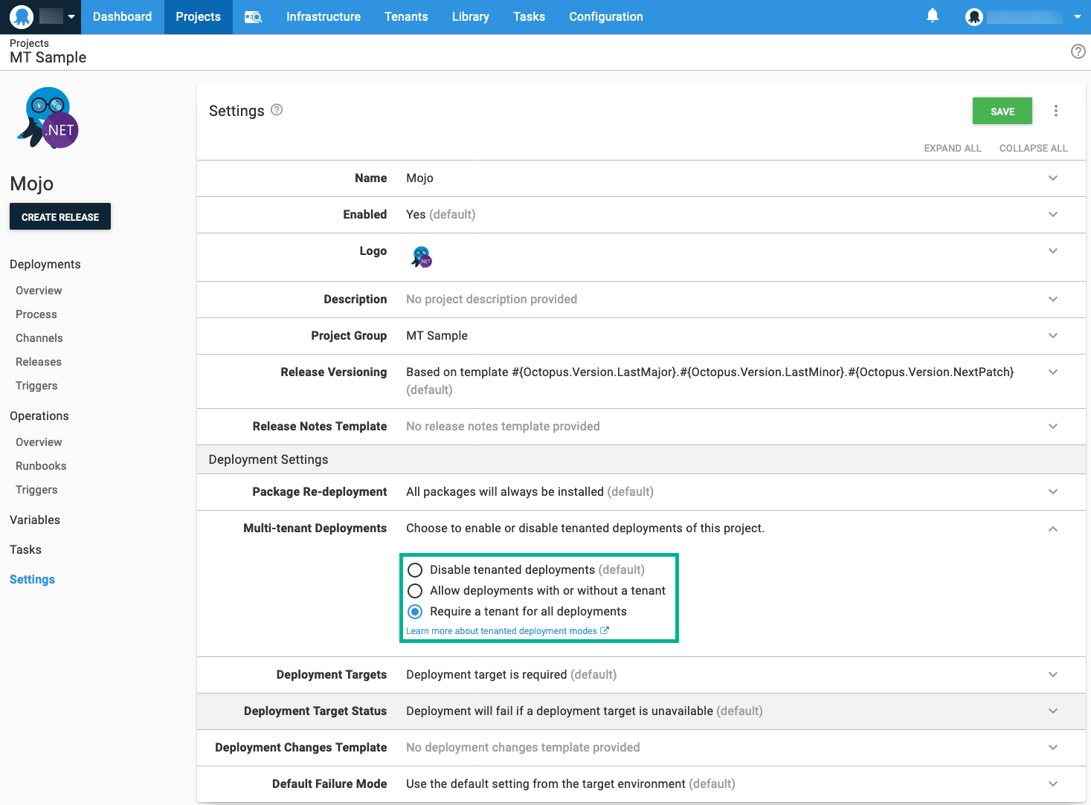Select Allow deployments with or without a tenant
Viewport: 1091px width, 805px height.
coord(415,591)
